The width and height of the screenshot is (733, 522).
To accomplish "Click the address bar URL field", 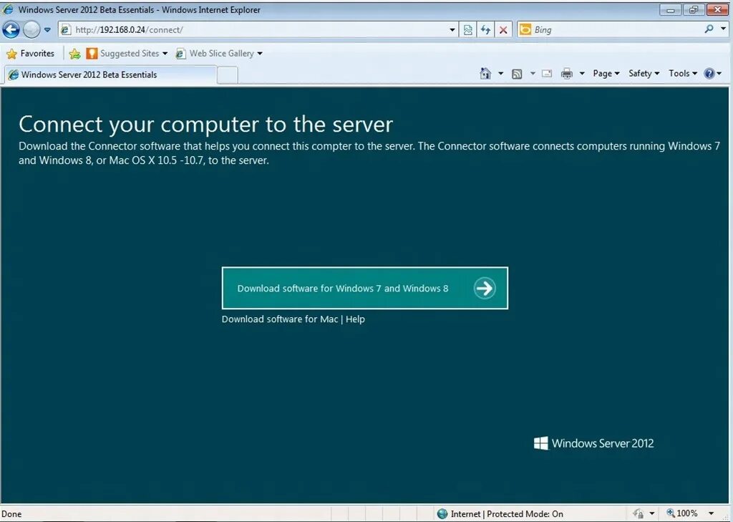I will coord(257,30).
